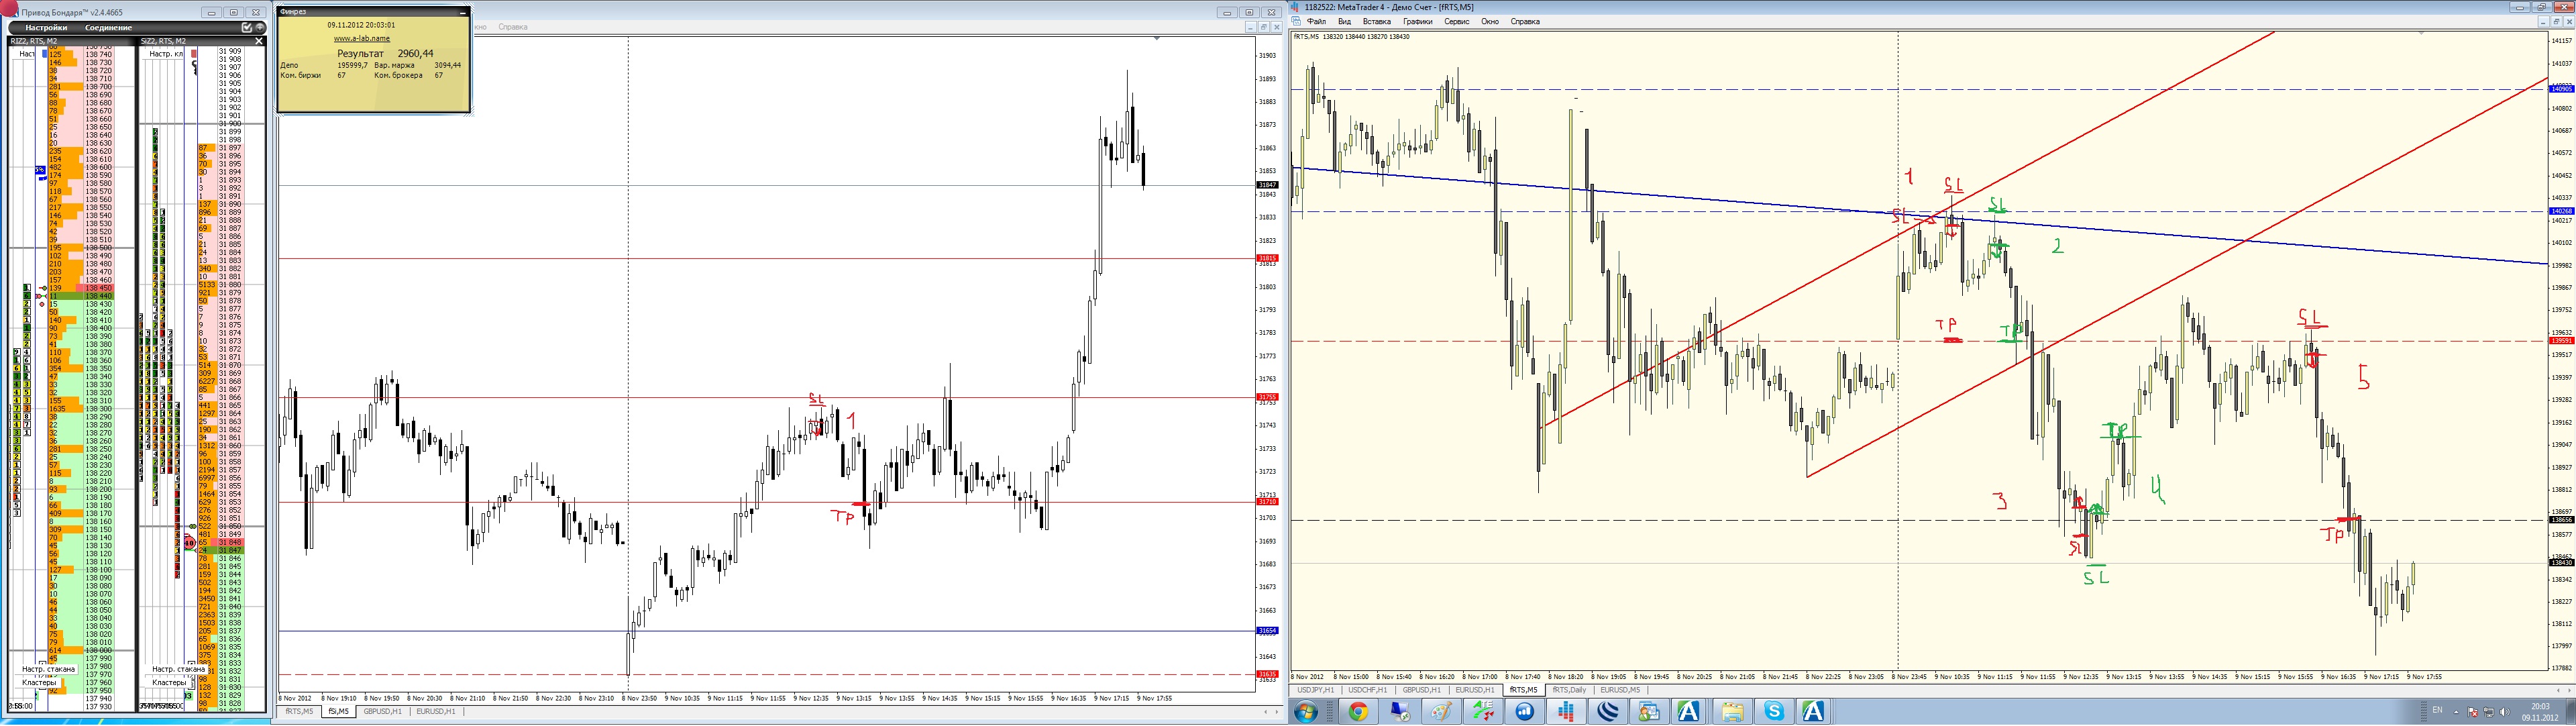Open the Файл menu in MetaTrader
Screen dimensions: 2576x726
click(1316, 21)
